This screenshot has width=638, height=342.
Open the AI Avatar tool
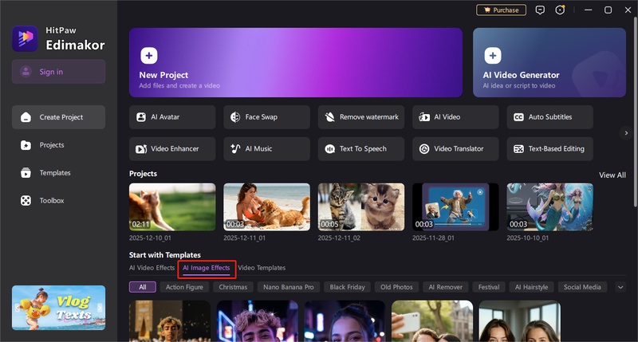pyautogui.click(x=171, y=117)
